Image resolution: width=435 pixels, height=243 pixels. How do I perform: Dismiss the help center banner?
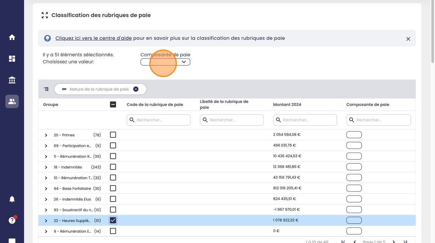tap(408, 39)
